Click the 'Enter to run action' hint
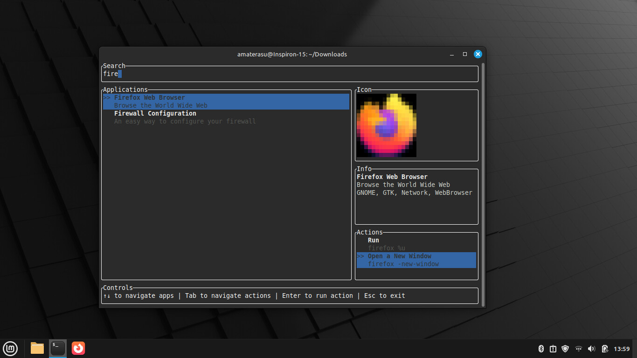The image size is (637, 358). coord(318,296)
